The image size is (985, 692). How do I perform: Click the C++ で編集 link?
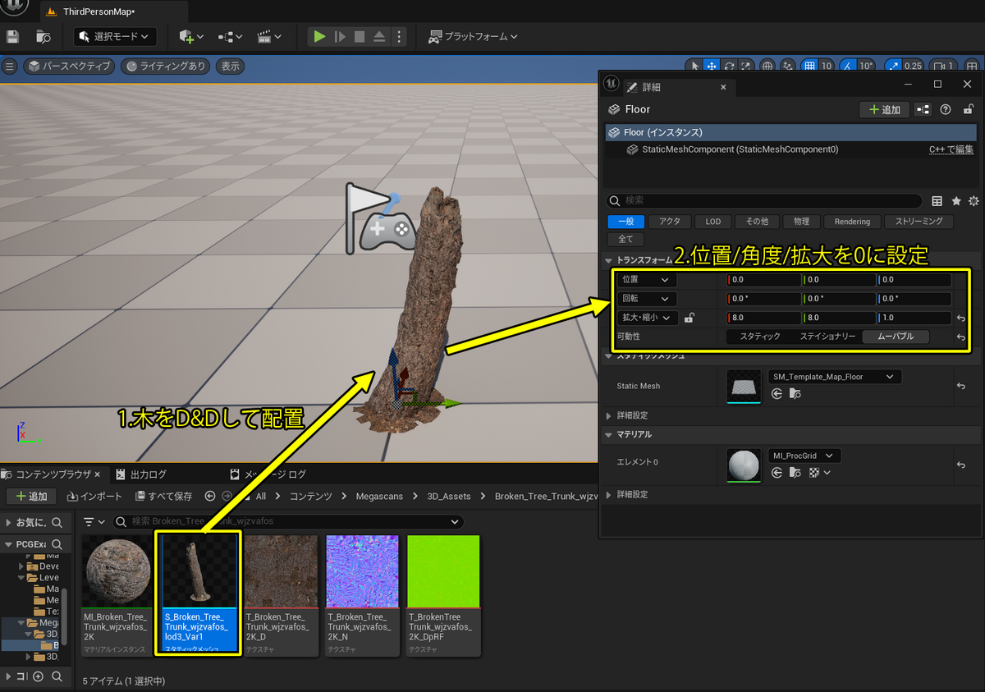pos(951,149)
